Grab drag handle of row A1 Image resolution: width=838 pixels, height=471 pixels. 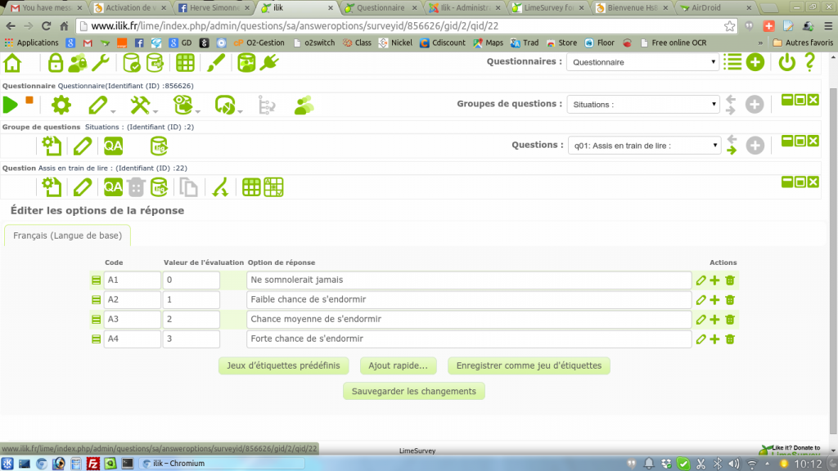(x=97, y=280)
